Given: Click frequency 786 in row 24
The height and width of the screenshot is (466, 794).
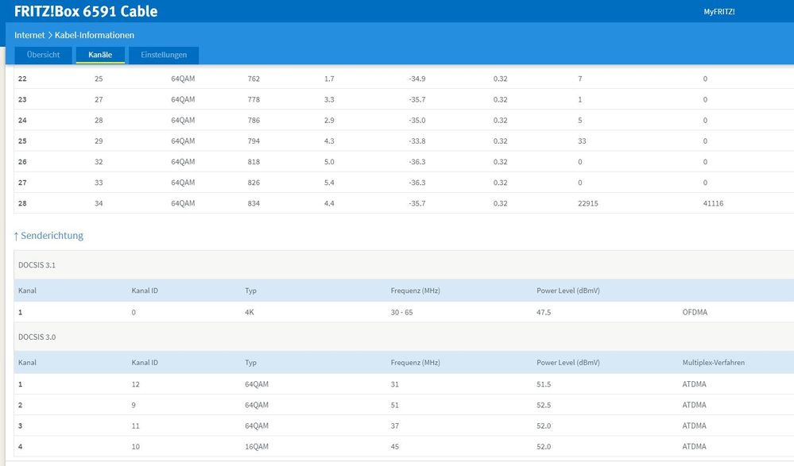Looking at the screenshot, I should (x=254, y=121).
